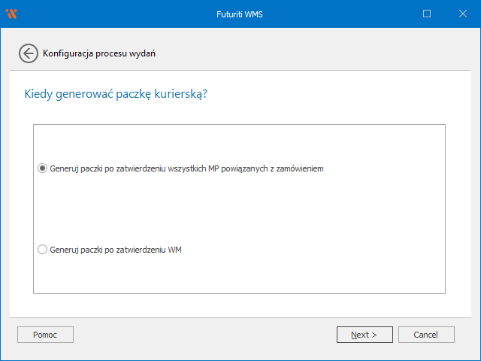Viewport: 481px width, 361px height.
Task: Click blank white area right of the question heading
Action: (338, 94)
